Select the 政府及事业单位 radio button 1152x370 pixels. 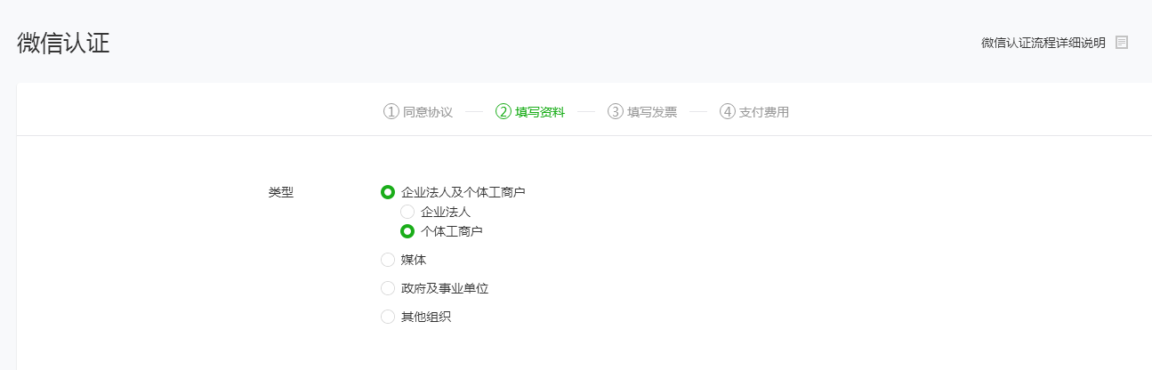(388, 288)
